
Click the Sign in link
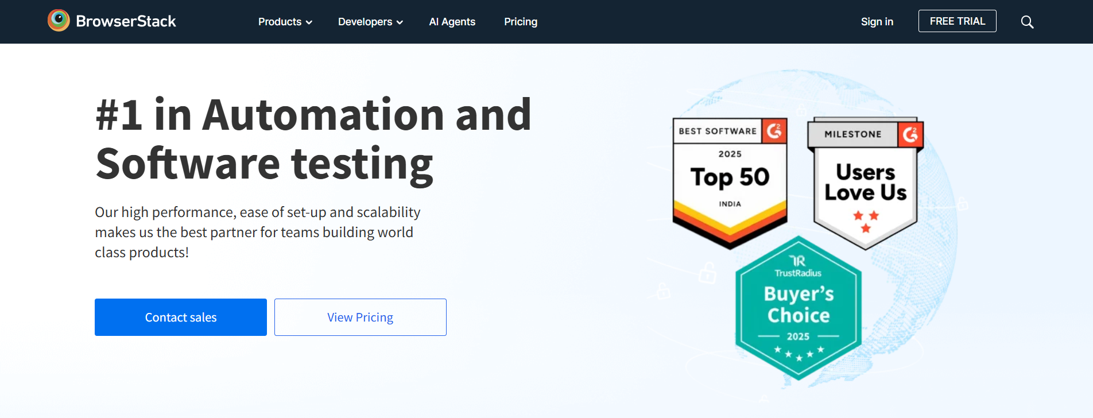(877, 22)
